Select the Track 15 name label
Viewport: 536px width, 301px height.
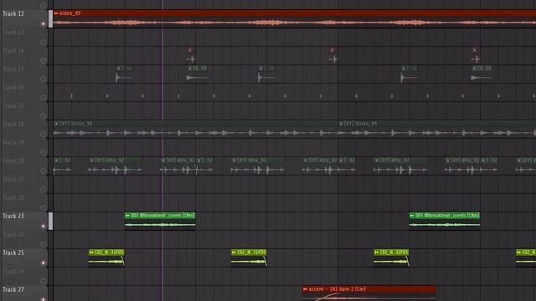[13, 69]
